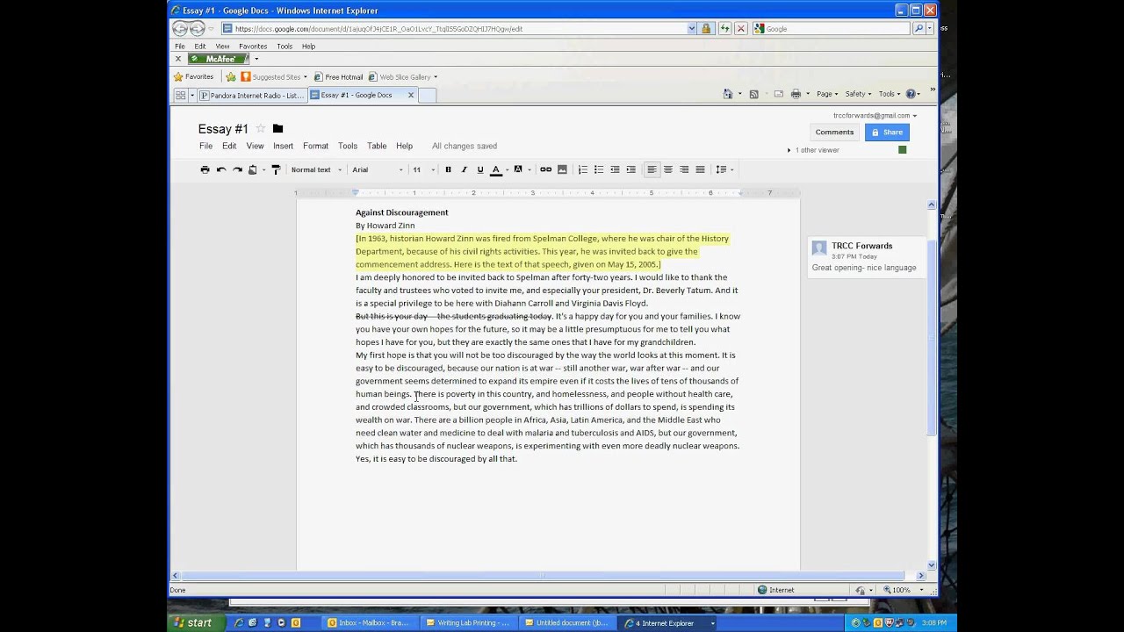Open the trccforwards@gmail.com account dropdown
This screenshot has height=632, width=1124.
point(875,115)
